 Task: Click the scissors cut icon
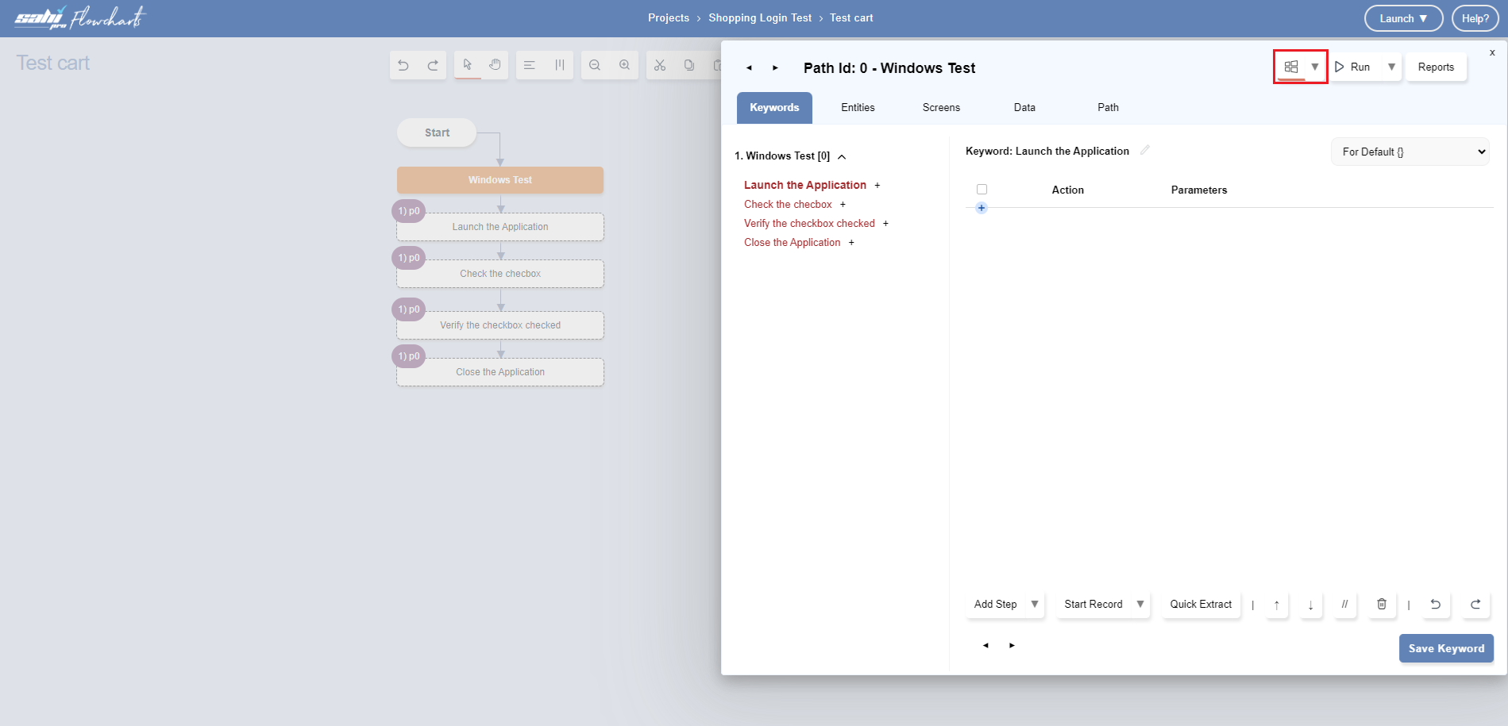(660, 65)
